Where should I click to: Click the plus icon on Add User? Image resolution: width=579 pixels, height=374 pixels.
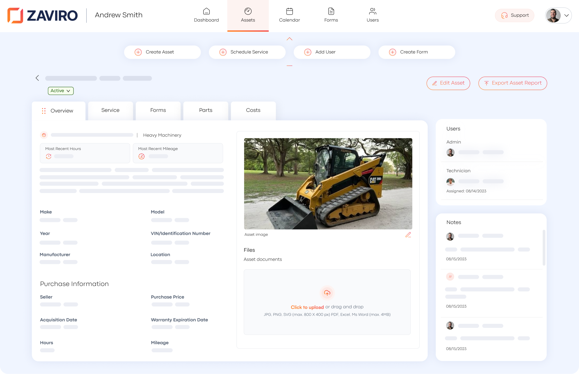(308, 52)
